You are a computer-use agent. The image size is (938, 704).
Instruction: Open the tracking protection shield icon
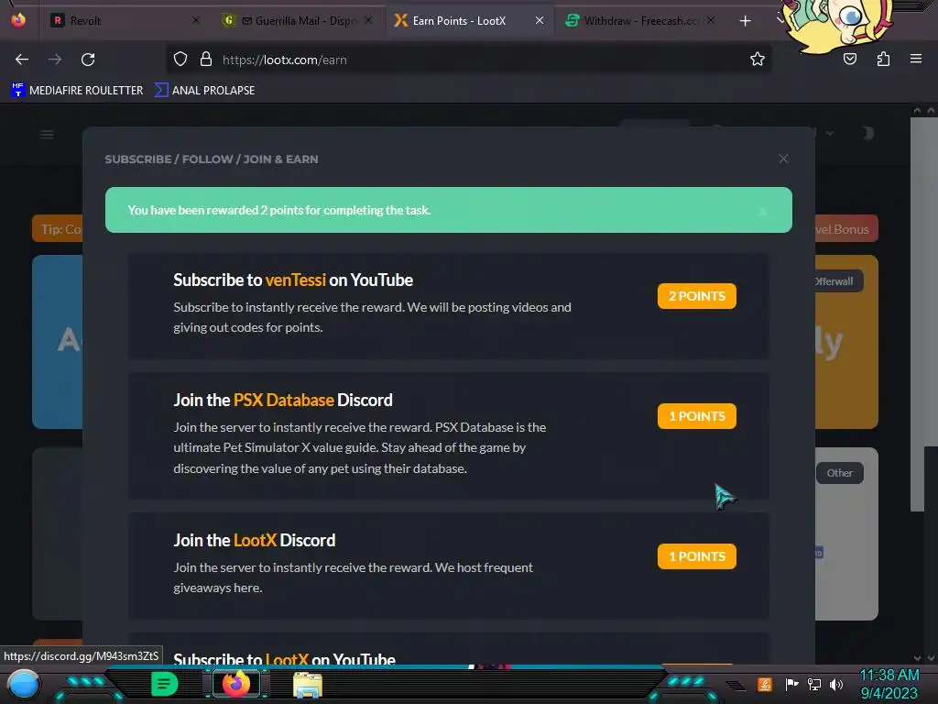[x=180, y=60]
